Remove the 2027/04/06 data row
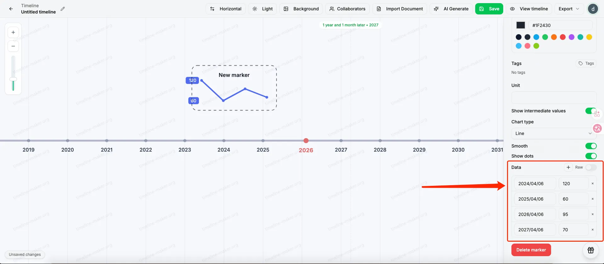The image size is (604, 264). (592, 230)
